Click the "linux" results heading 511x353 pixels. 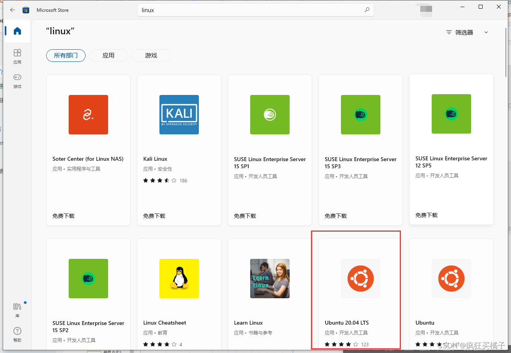coord(60,31)
